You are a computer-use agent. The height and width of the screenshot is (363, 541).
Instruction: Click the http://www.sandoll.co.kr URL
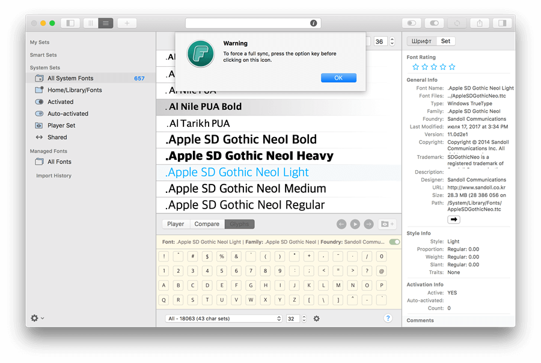coord(477,188)
